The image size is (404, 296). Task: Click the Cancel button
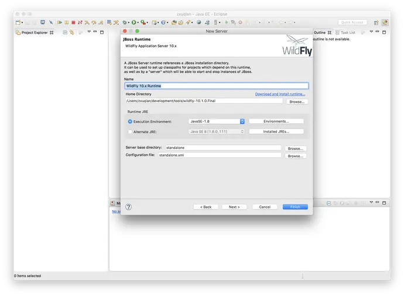(x=265, y=207)
